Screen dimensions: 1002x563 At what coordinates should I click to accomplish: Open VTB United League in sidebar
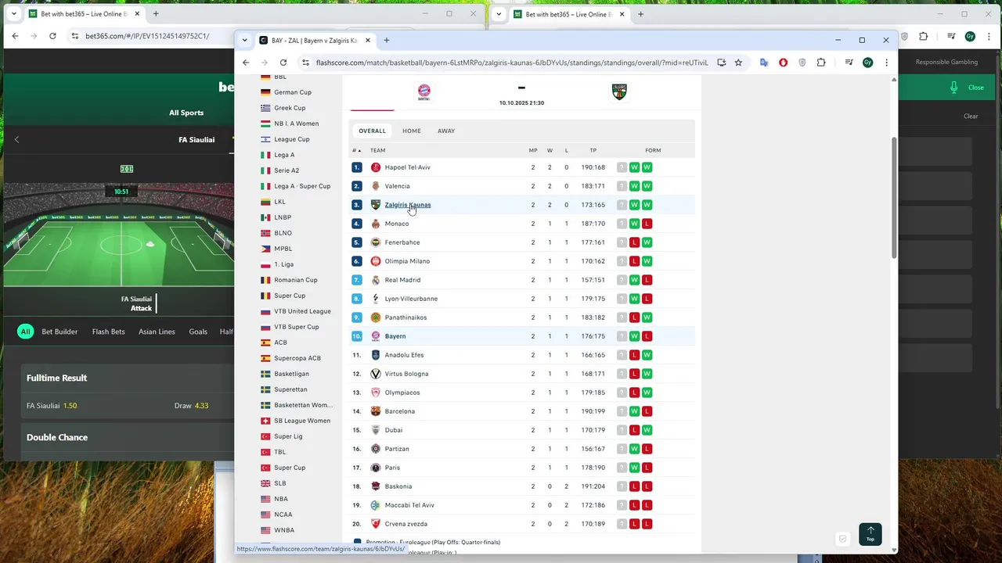tap(302, 311)
